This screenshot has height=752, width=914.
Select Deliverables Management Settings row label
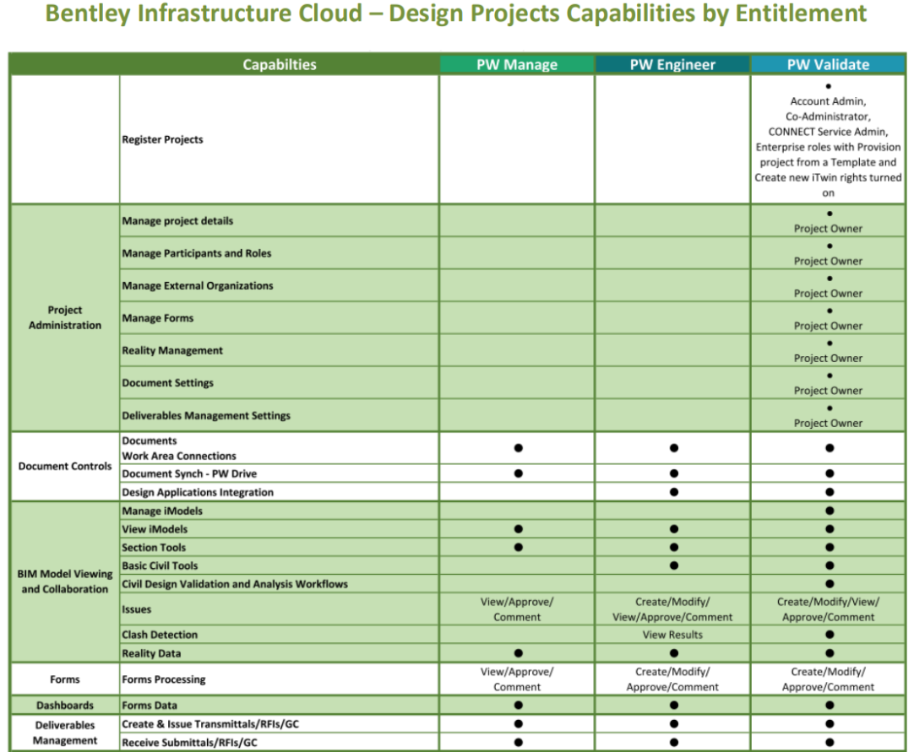[x=206, y=416]
